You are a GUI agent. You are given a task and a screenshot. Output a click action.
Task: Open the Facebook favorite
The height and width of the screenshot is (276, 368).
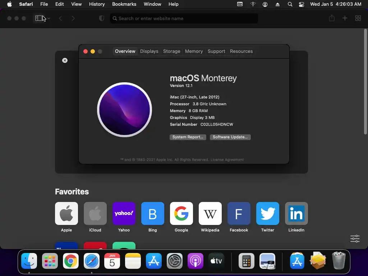239,213
